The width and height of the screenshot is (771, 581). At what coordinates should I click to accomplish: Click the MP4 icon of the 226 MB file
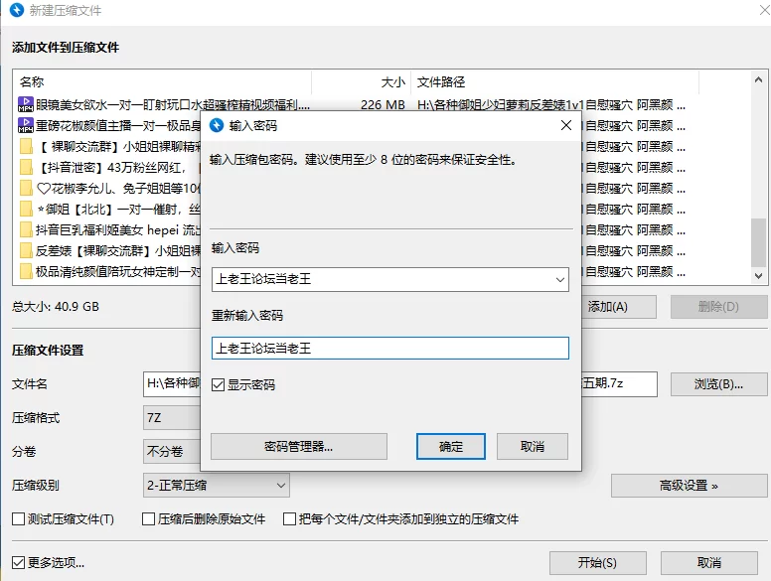coord(26,104)
